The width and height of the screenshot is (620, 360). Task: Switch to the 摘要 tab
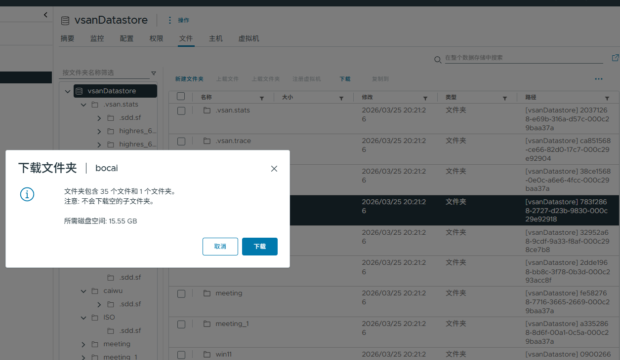click(x=68, y=38)
